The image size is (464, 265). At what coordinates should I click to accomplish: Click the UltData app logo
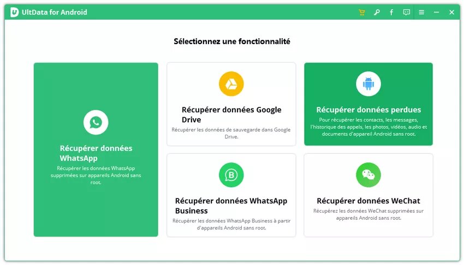pyautogui.click(x=14, y=12)
